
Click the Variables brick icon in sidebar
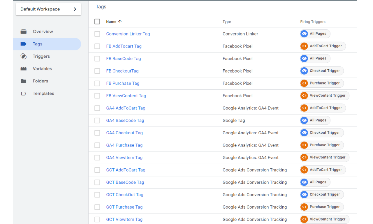(x=24, y=69)
